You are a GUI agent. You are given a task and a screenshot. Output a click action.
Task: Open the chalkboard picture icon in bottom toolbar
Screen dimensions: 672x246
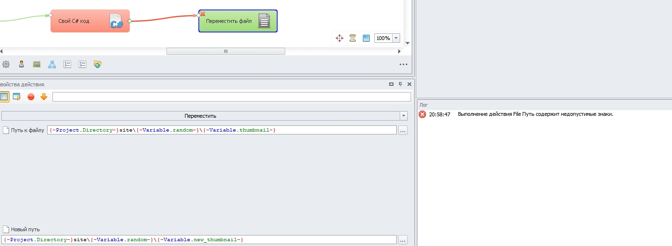pos(37,64)
